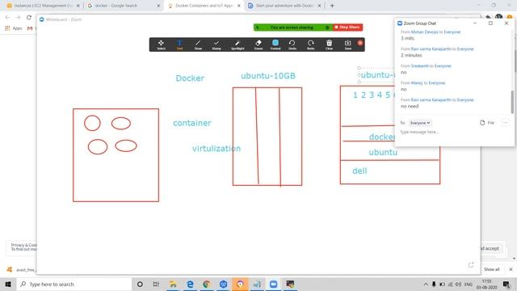The width and height of the screenshot is (517, 291).
Task: Open File Explorer from the taskbar
Action: coord(173,284)
